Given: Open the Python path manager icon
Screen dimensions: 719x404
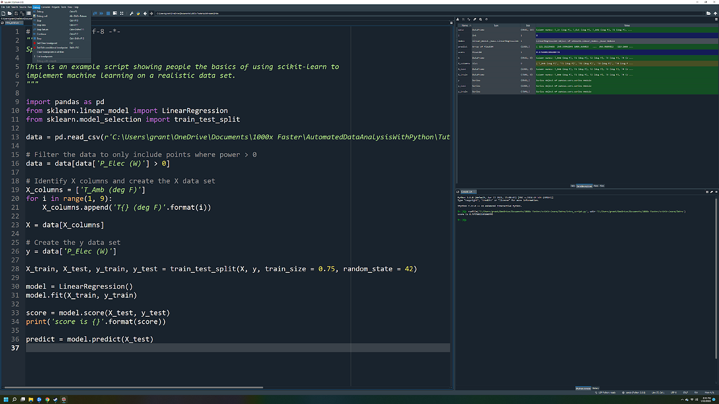Looking at the screenshot, I should click(x=139, y=13).
